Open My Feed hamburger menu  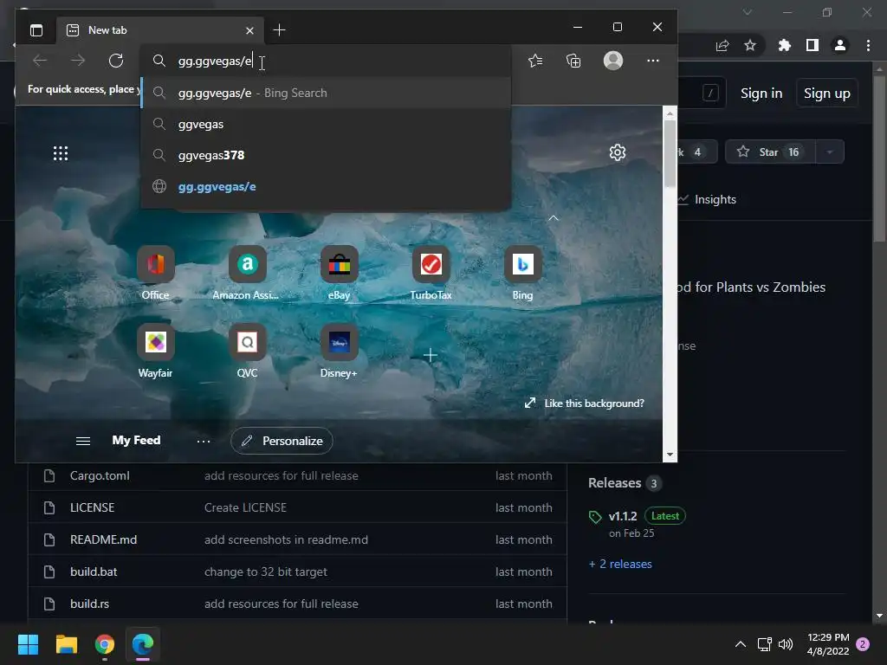(x=83, y=441)
